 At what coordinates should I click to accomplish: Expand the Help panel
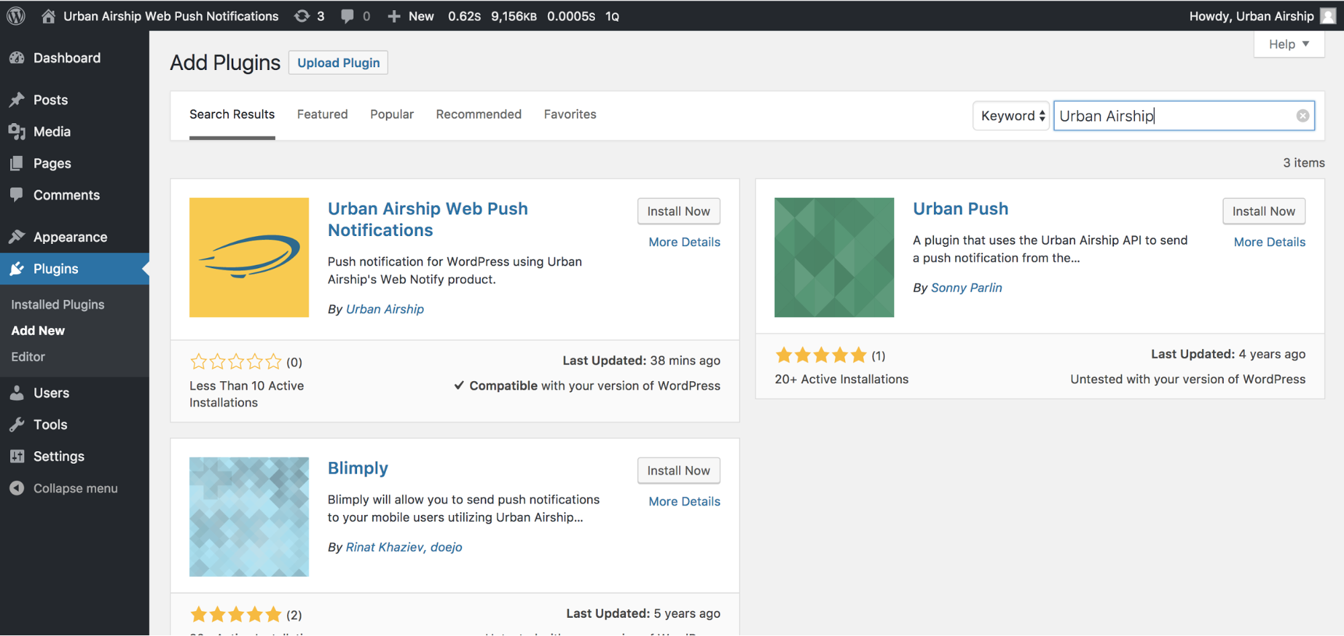tap(1288, 44)
